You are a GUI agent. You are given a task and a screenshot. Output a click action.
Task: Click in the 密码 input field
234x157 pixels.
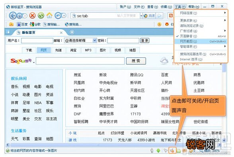click(123, 41)
